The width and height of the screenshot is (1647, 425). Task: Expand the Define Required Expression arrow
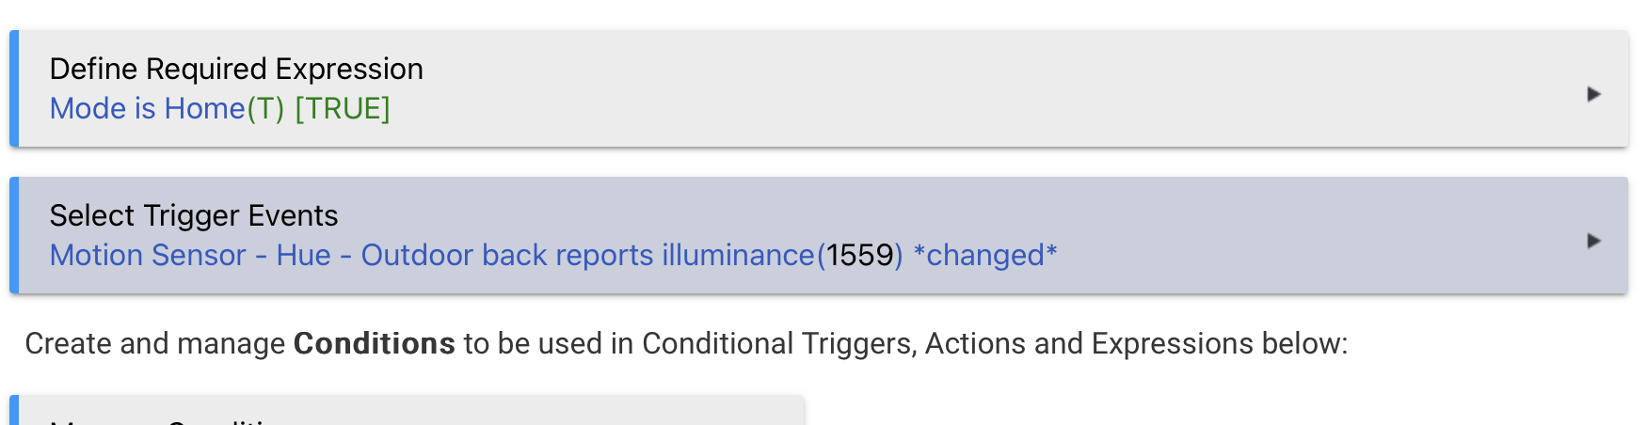[x=1593, y=94]
